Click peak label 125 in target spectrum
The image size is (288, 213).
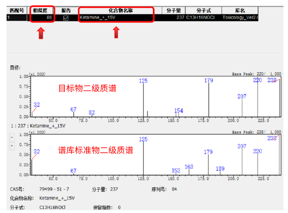point(143,81)
